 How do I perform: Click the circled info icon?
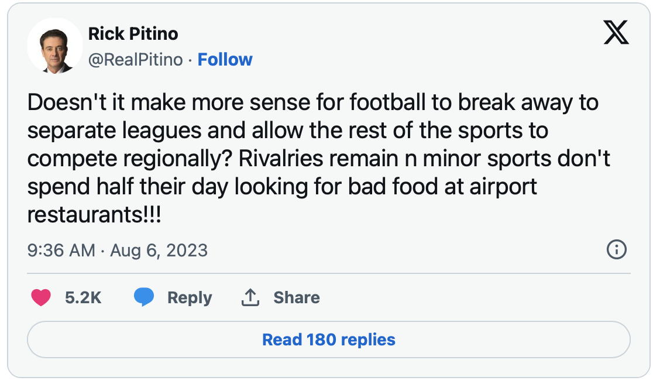tap(617, 251)
